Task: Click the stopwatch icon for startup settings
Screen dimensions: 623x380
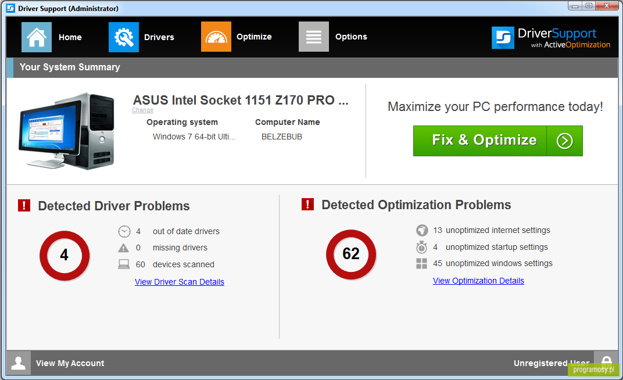Action: point(421,247)
